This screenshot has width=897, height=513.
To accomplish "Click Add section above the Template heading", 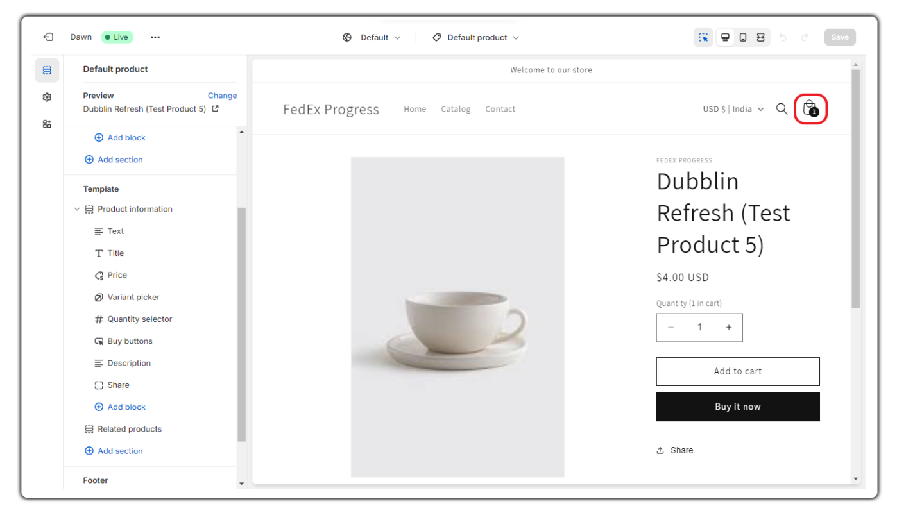I will tap(114, 160).
